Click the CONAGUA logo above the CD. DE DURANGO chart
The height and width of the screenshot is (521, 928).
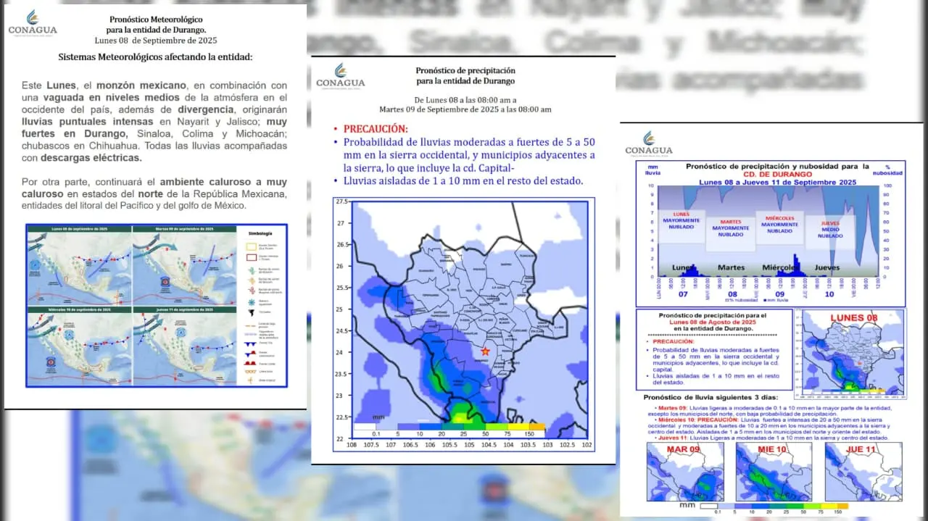(x=649, y=143)
